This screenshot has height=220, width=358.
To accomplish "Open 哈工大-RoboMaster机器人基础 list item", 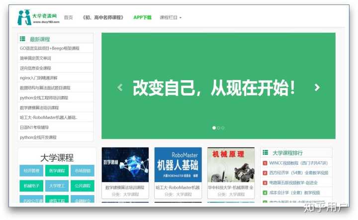I will [x=48, y=117].
